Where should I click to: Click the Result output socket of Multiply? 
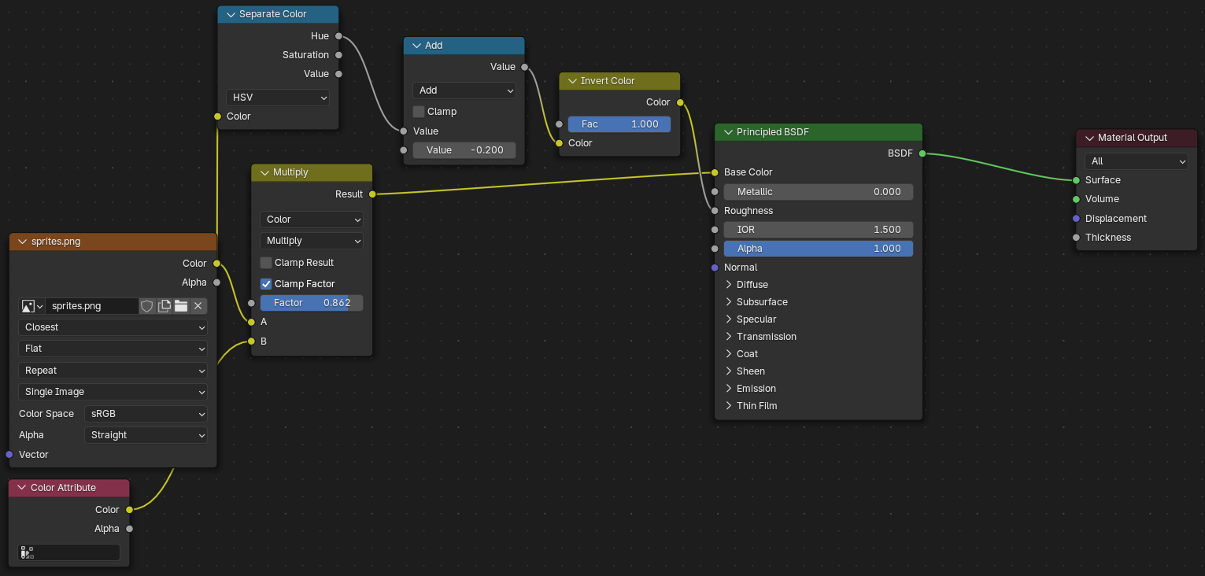(x=371, y=194)
